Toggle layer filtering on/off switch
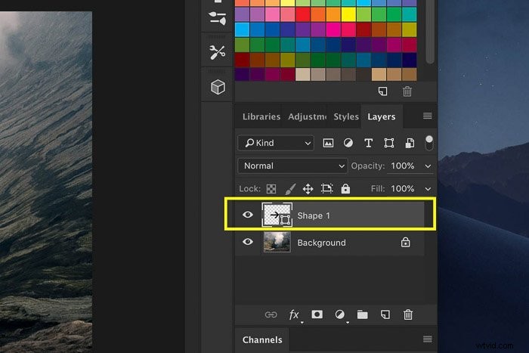 coord(428,143)
